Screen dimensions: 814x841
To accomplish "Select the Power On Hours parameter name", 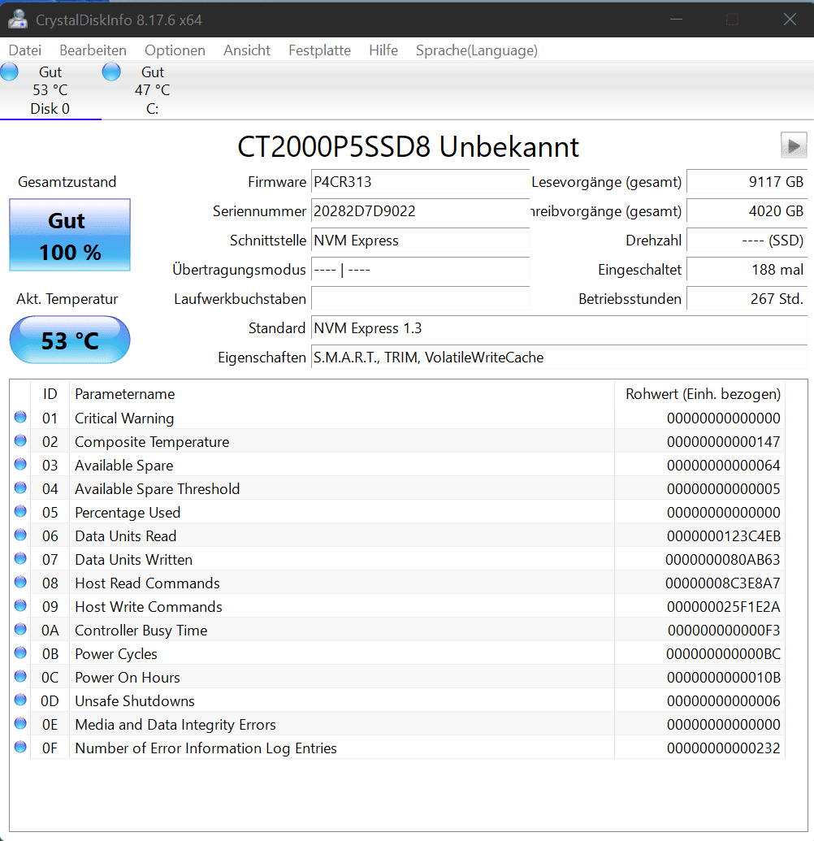I will (128, 678).
